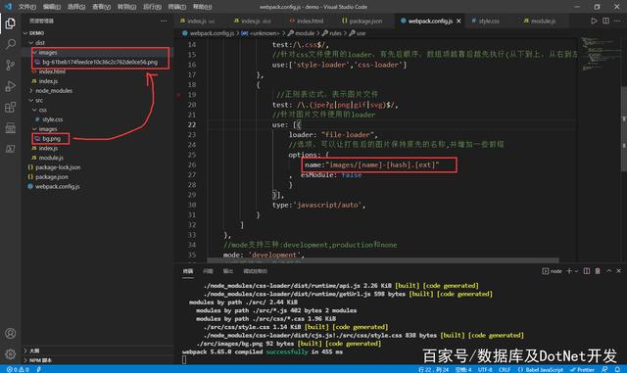Image resolution: width=627 pixels, height=373 pixels.
Task: Click the editor vertical scrollbar
Action: [624, 128]
